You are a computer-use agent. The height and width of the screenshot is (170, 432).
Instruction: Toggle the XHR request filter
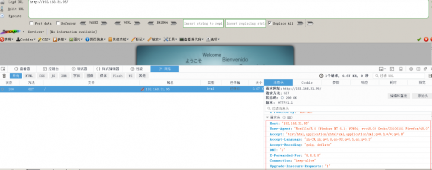[x=64, y=76]
